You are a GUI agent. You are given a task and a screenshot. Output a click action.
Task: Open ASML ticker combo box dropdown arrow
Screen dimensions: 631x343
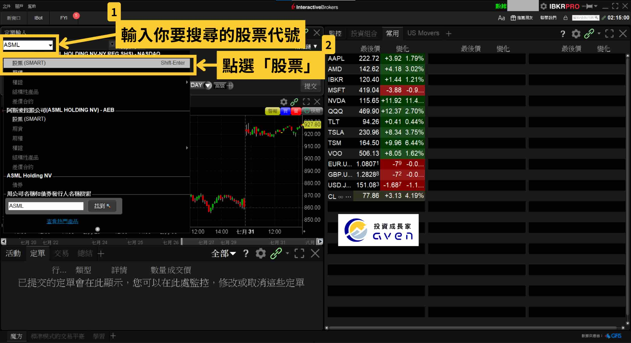pos(50,45)
